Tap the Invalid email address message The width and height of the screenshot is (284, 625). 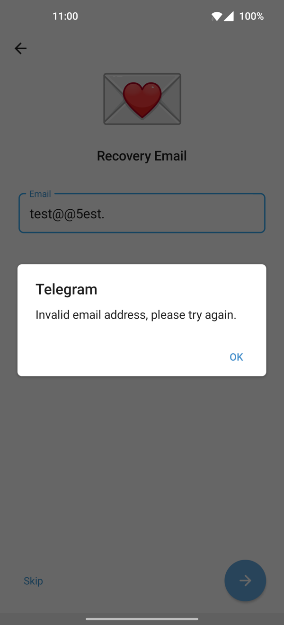(136, 315)
